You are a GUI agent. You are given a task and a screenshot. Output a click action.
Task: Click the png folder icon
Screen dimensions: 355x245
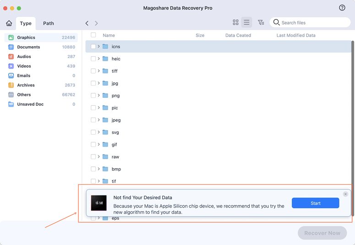click(105, 96)
